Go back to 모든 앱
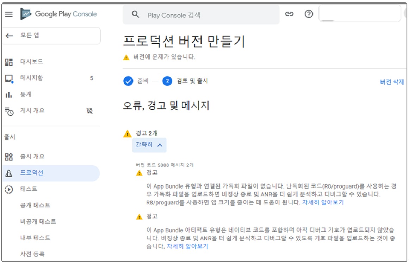 pyautogui.click(x=51, y=36)
